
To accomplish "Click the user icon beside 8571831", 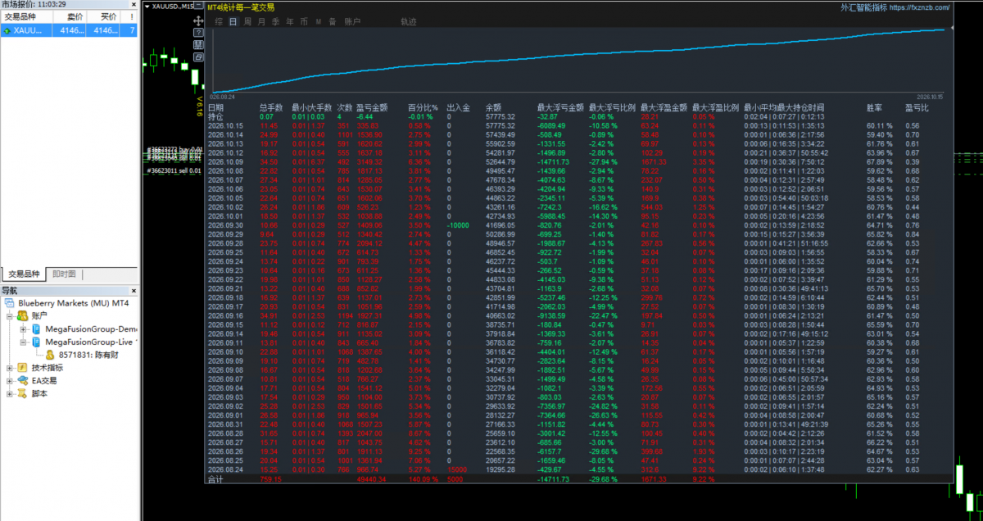I will 51,355.
